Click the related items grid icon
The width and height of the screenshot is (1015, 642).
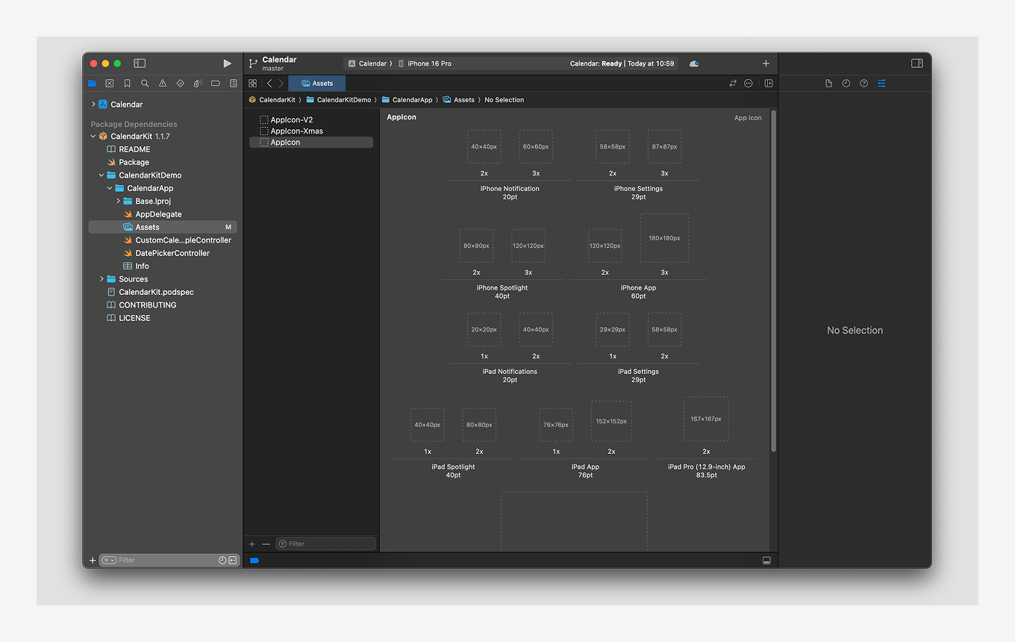point(252,84)
